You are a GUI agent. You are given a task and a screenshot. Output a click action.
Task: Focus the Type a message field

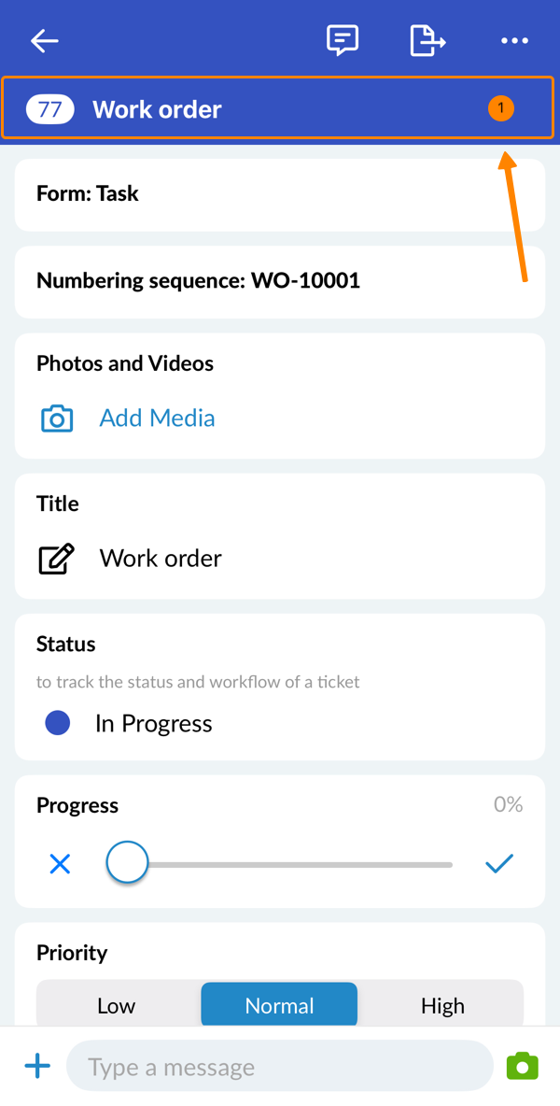[x=279, y=1066]
